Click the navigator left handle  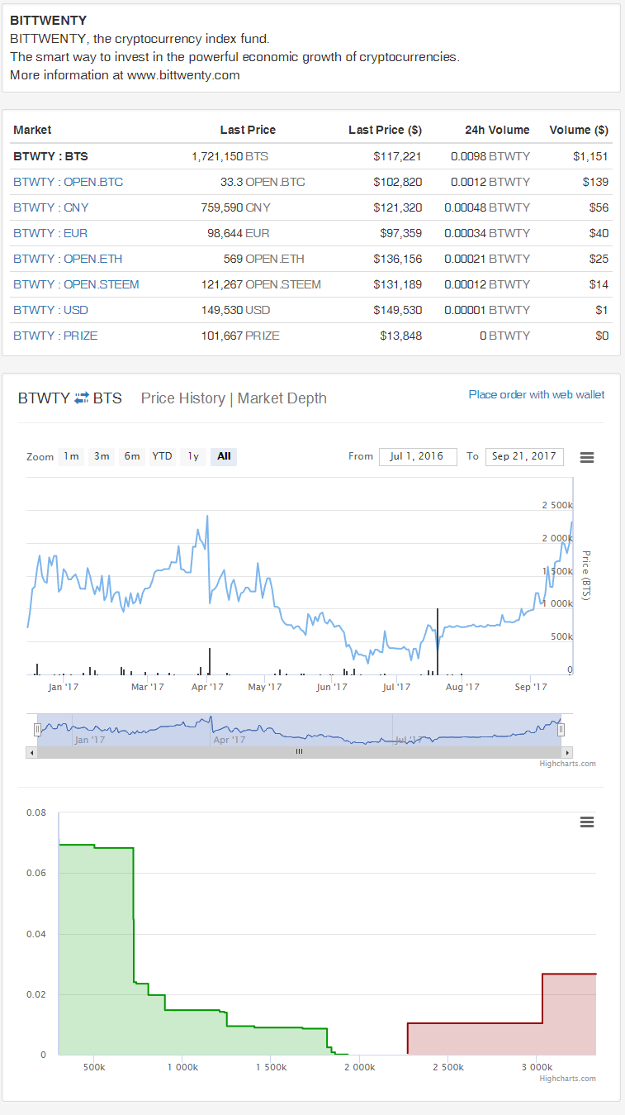(x=37, y=729)
